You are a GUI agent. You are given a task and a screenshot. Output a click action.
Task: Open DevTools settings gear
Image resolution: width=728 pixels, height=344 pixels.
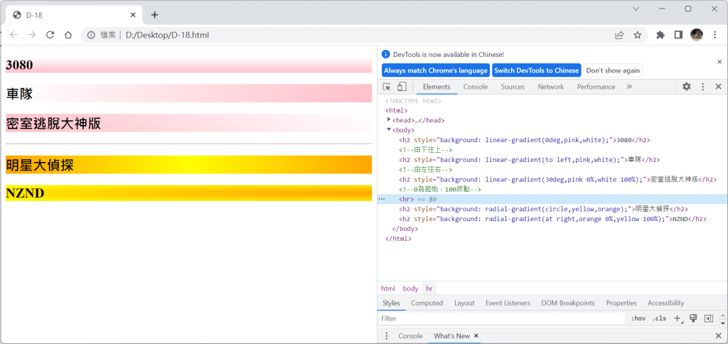pyautogui.click(x=687, y=87)
